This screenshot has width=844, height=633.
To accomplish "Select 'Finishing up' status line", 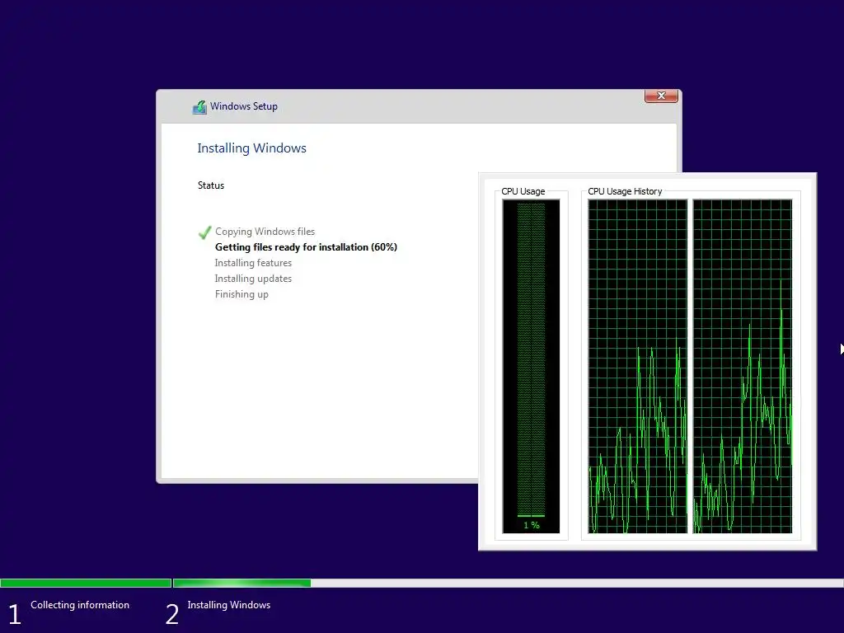I will (x=241, y=294).
